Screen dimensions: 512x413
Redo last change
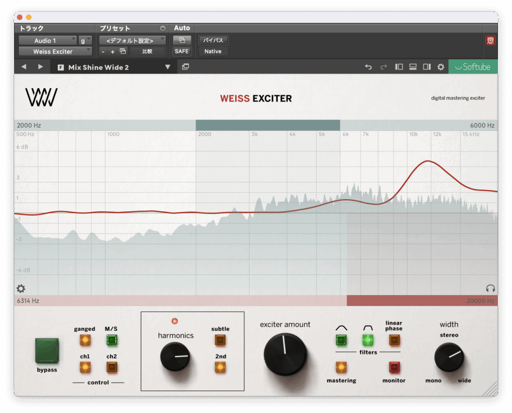coord(383,67)
